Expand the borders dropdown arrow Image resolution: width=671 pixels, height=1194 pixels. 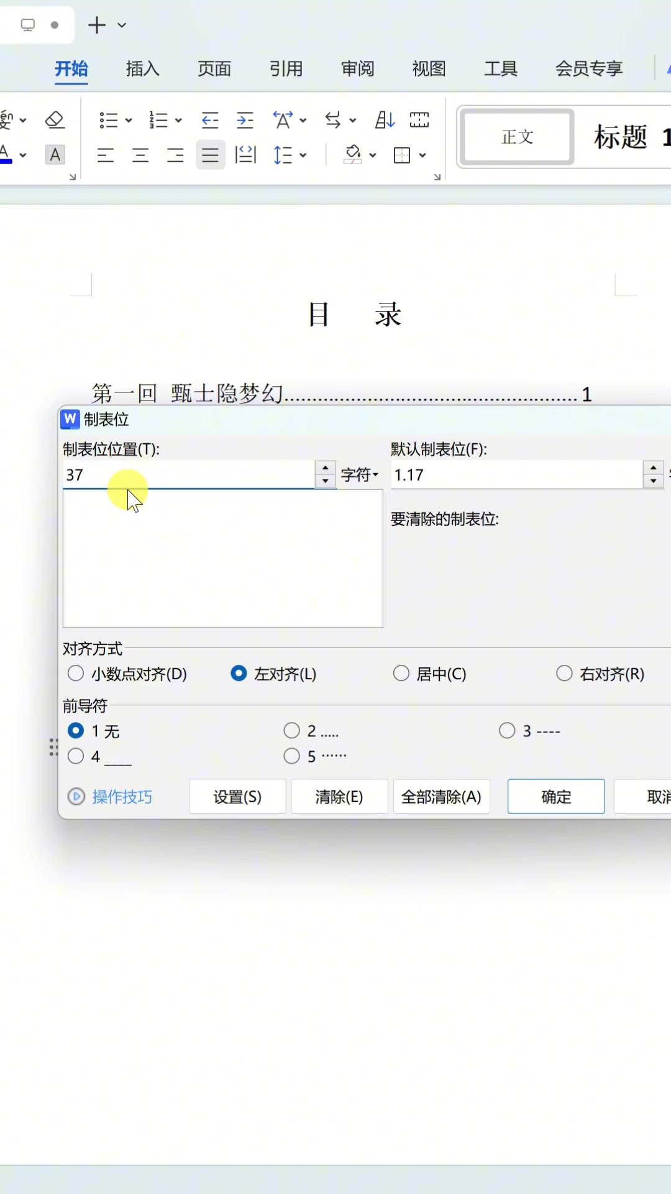422,155
